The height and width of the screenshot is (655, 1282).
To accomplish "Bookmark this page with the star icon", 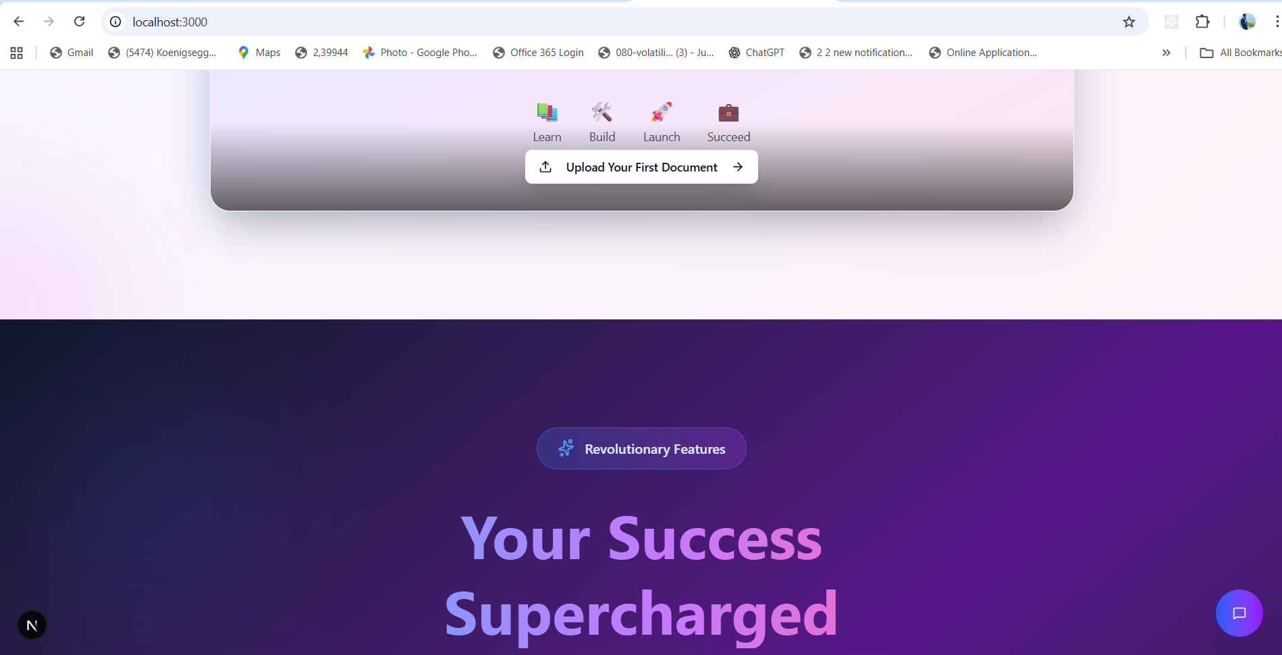I will coord(1129,22).
